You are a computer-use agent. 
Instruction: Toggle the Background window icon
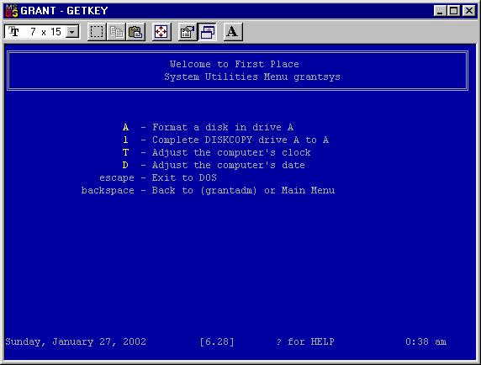pyautogui.click(x=207, y=32)
